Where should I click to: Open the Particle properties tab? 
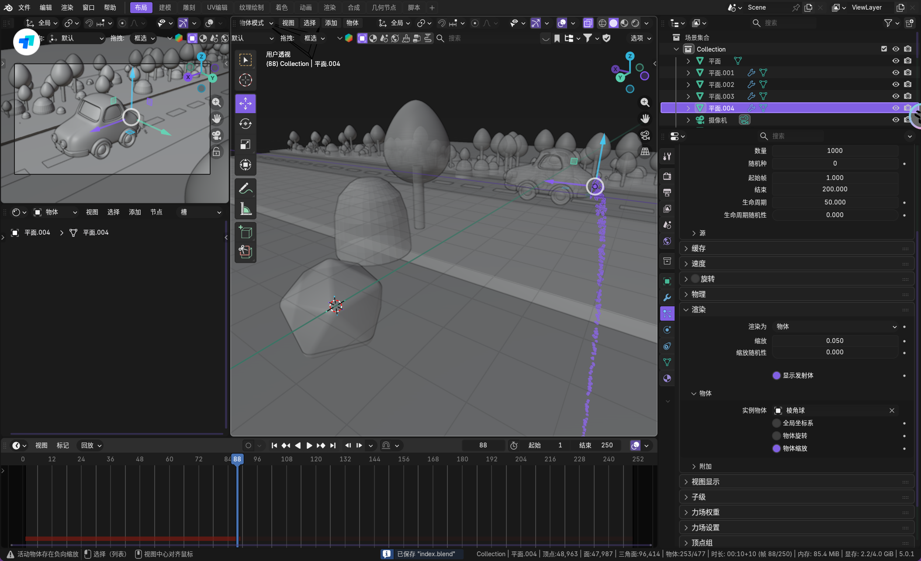667,313
